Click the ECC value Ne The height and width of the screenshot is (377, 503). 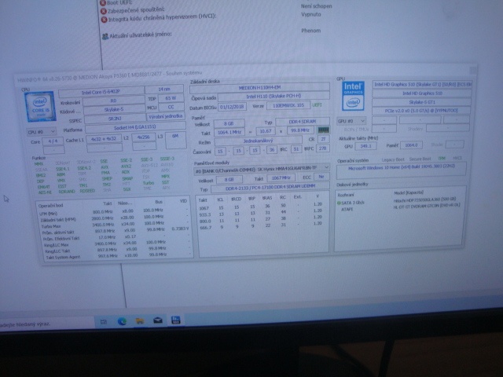(x=321, y=177)
